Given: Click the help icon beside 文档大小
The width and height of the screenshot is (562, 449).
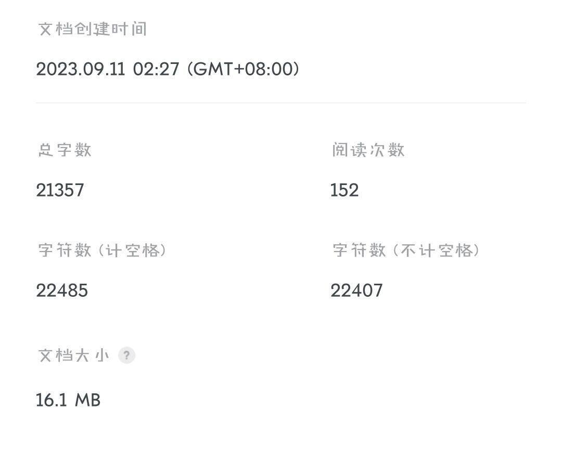Looking at the screenshot, I should click(126, 355).
